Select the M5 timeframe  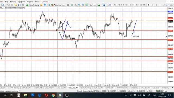119,5
